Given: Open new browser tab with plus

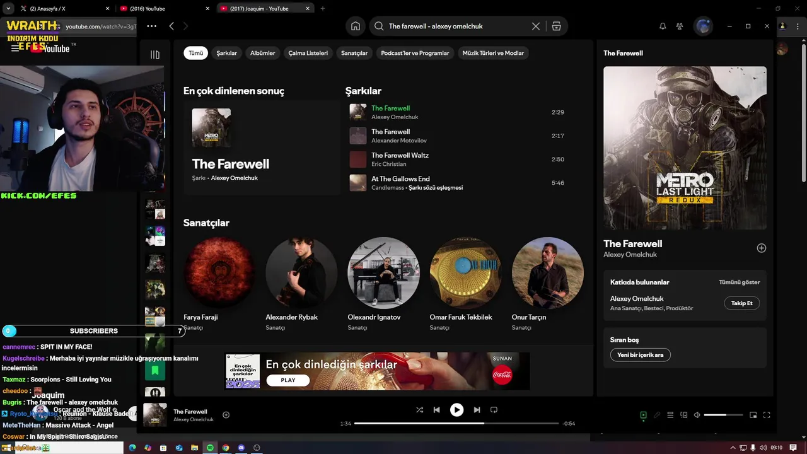Looking at the screenshot, I should (323, 9).
